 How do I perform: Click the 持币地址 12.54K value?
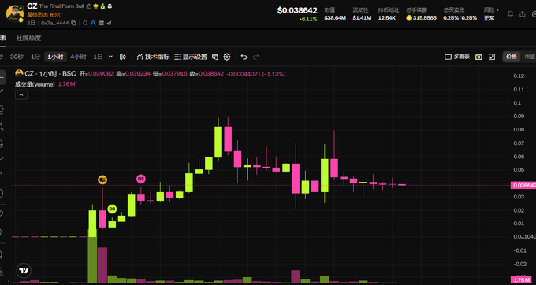(386, 18)
